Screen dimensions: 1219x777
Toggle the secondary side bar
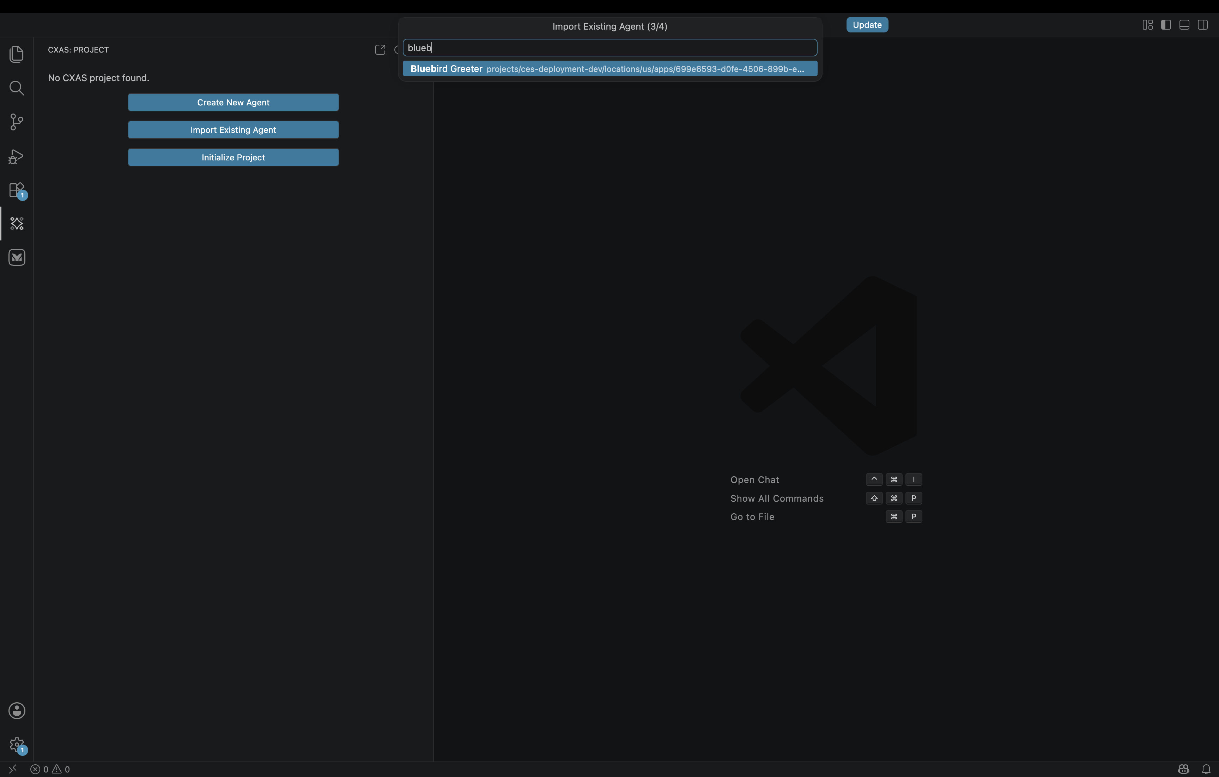tap(1203, 25)
